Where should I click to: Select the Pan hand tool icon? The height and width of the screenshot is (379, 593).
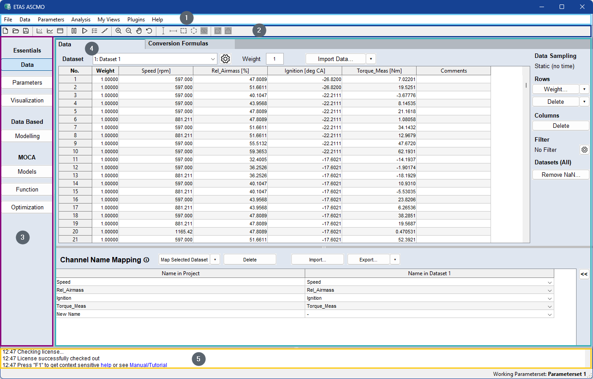tap(139, 31)
